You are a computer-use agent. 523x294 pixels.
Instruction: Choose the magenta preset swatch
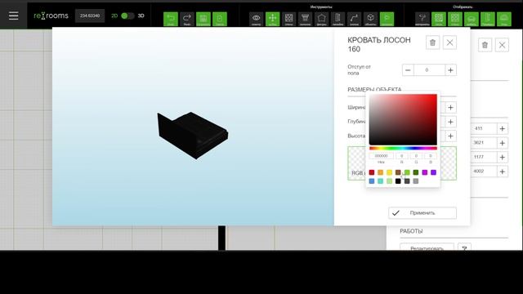click(425, 172)
